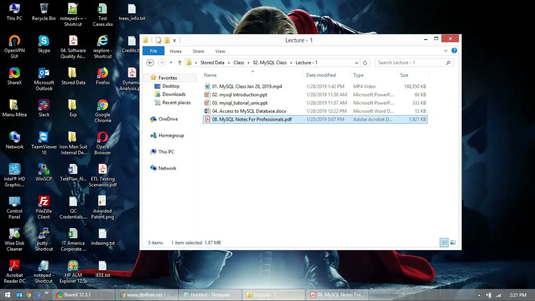Open Network in navigation pane
Image resolution: width=535 pixels, height=301 pixels.
click(x=167, y=168)
